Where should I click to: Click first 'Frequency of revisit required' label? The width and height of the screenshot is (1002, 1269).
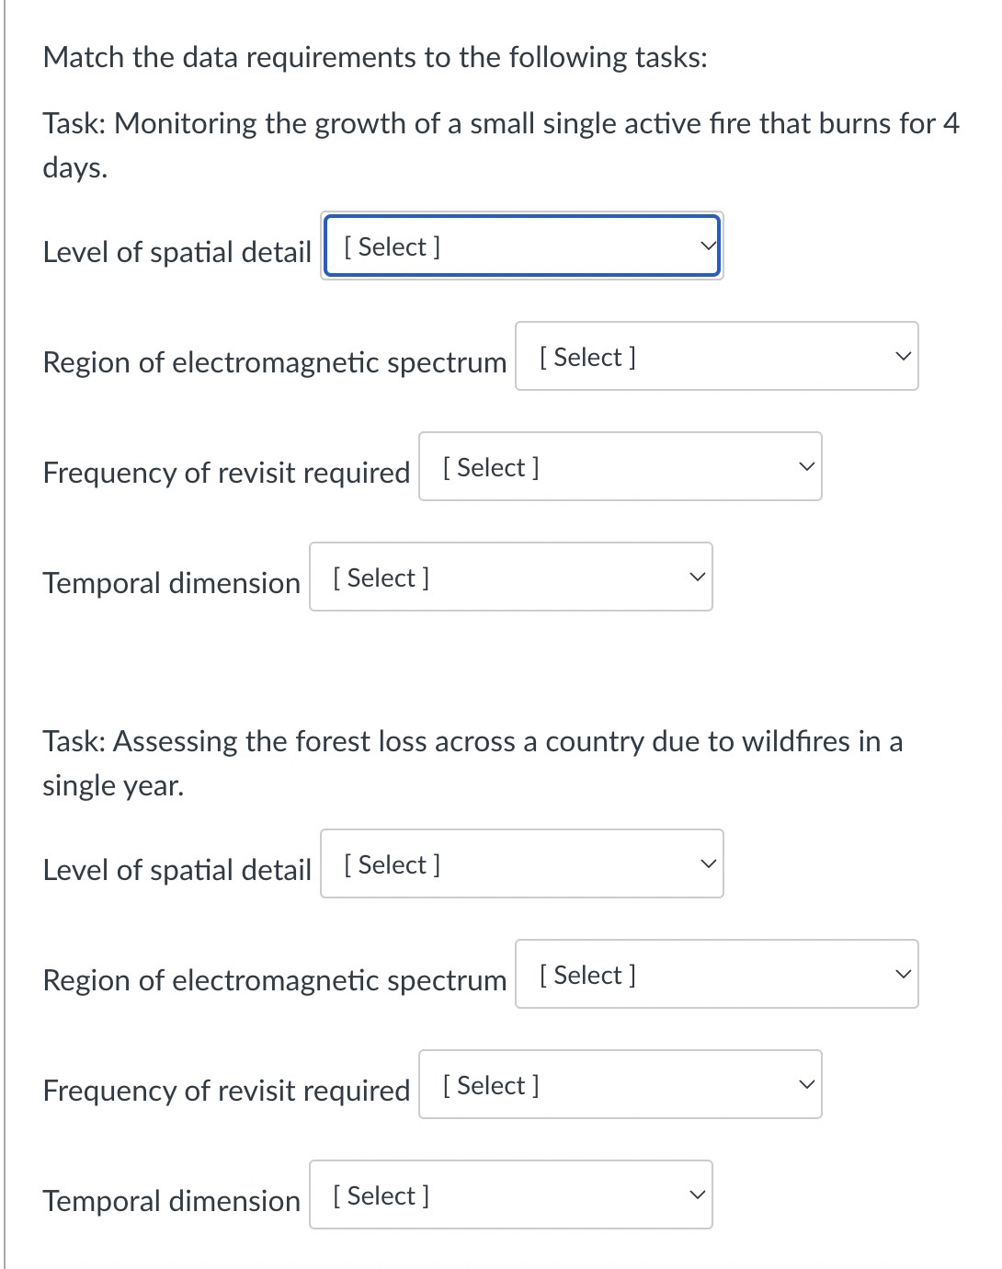click(x=226, y=473)
